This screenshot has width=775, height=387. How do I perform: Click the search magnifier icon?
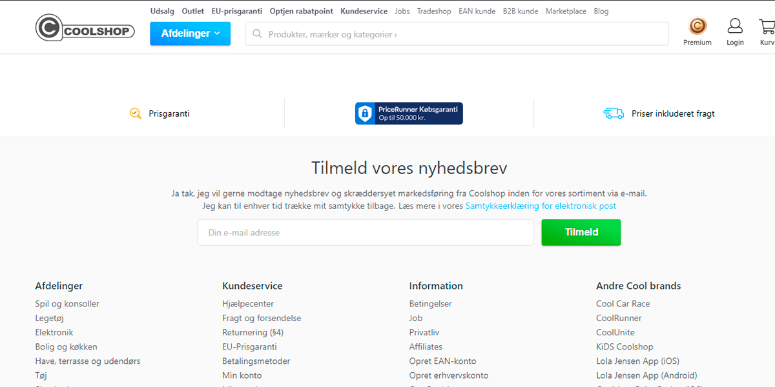[258, 34]
